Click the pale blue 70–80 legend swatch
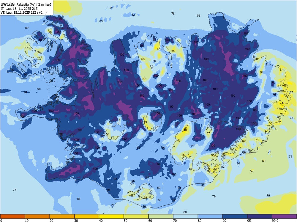The height and width of the screenshot is (223, 297). [186, 216]
